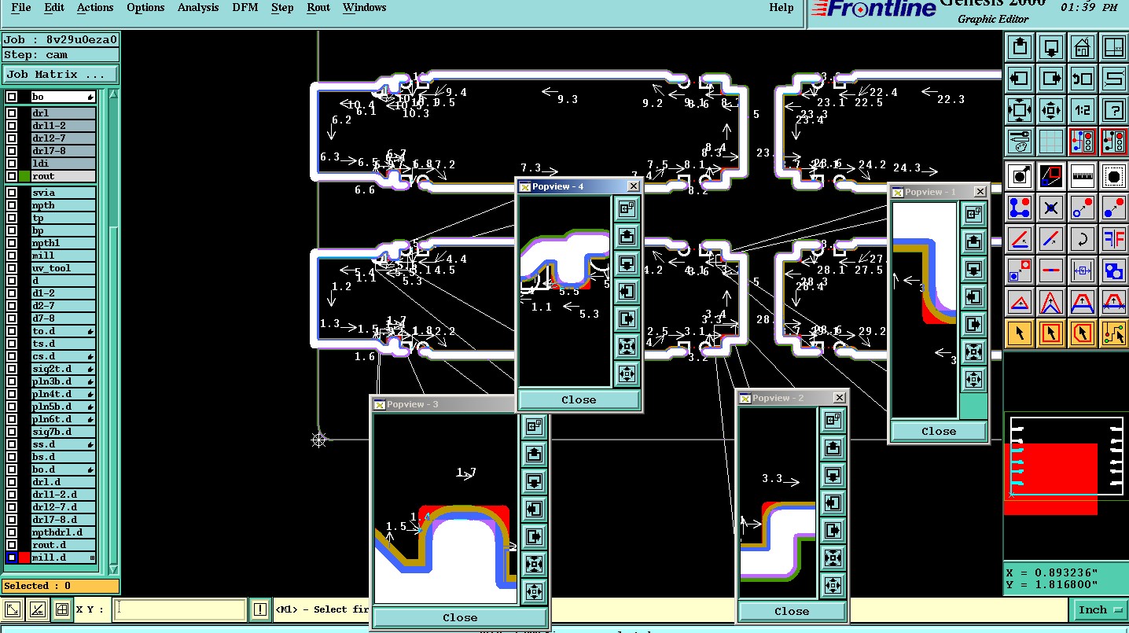1129x633 pixels.
Task: Click the red-blue mirror F icon
Action: pos(1113,238)
